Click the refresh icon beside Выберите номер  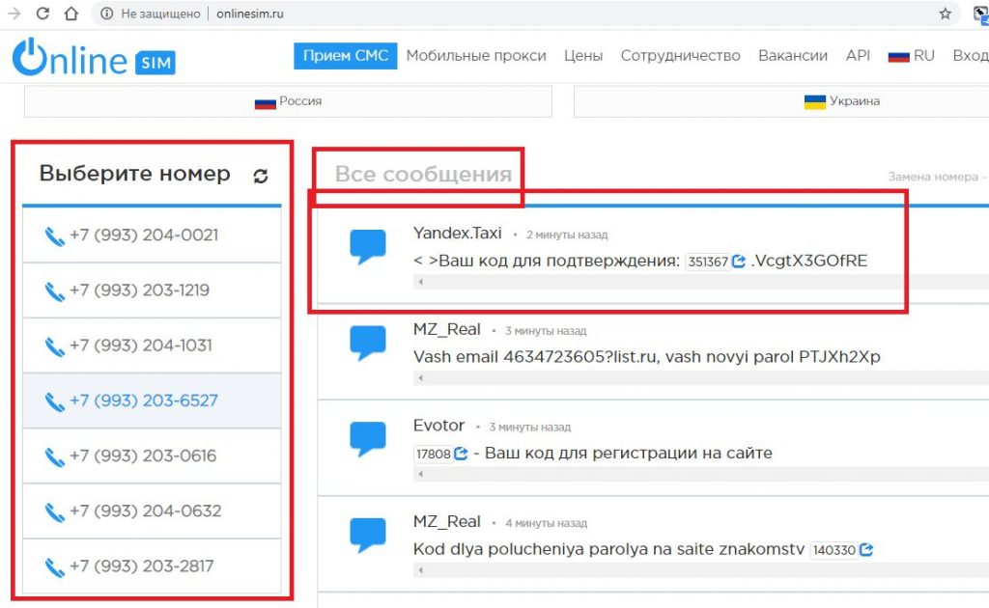261,176
